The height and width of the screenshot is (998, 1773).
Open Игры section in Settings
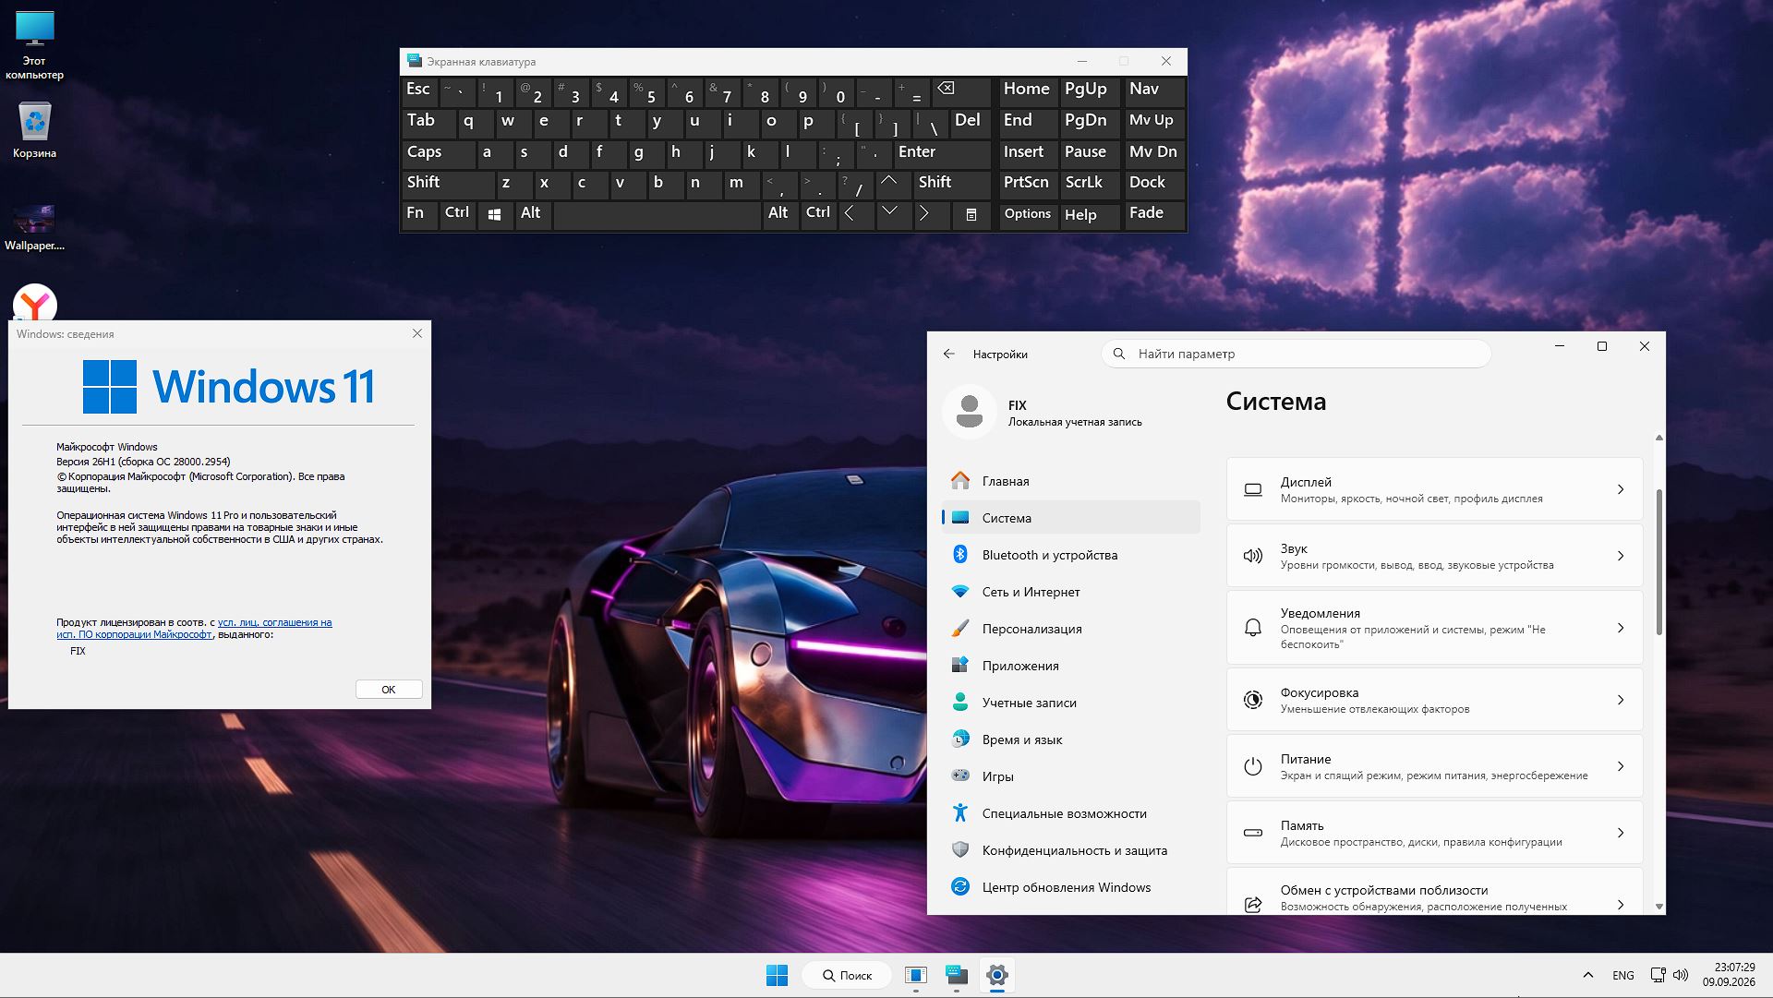click(x=1071, y=776)
